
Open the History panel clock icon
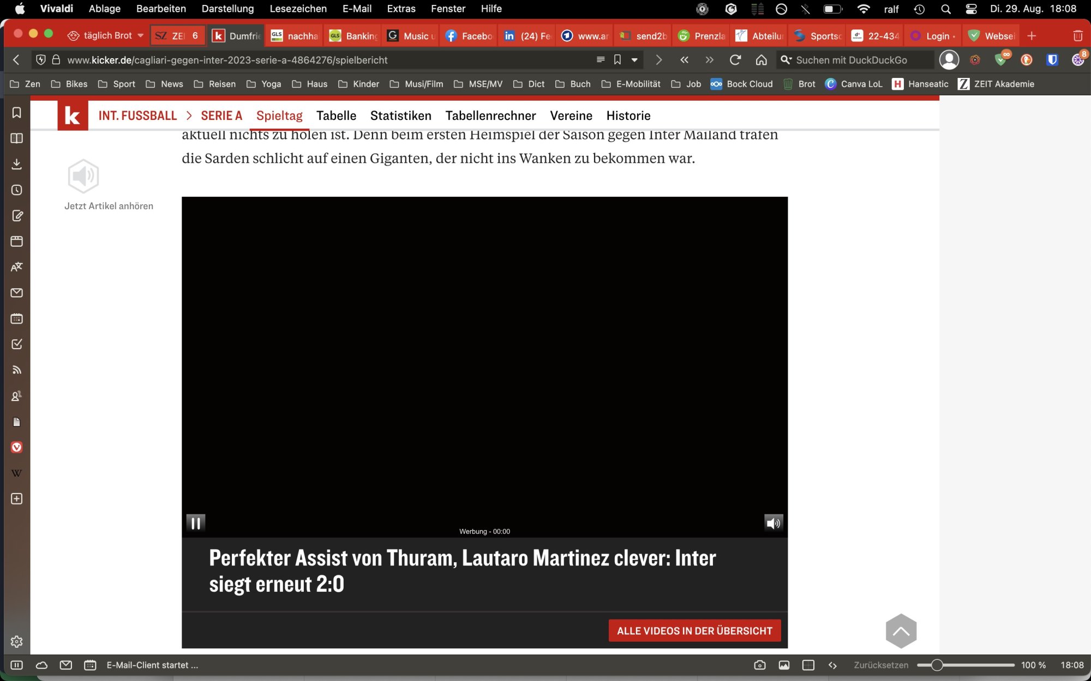point(16,190)
